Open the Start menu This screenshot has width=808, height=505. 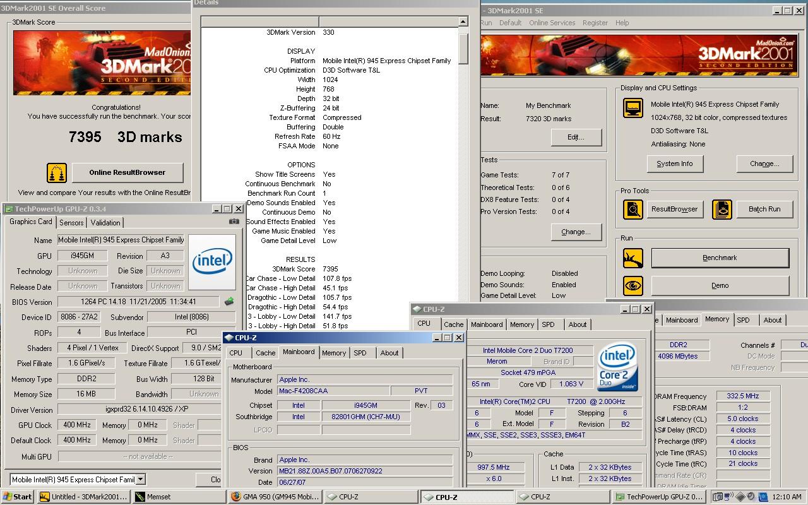(18, 497)
